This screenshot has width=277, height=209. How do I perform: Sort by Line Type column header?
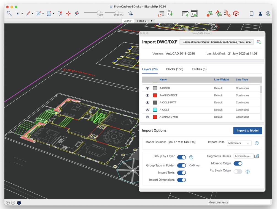click(242, 79)
